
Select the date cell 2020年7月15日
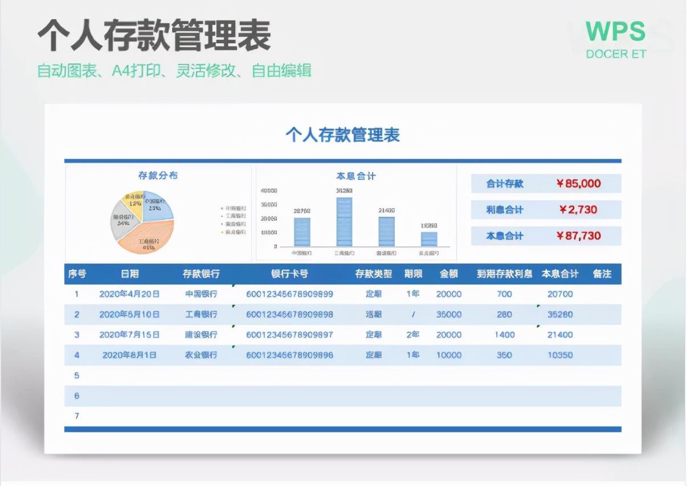[129, 335]
